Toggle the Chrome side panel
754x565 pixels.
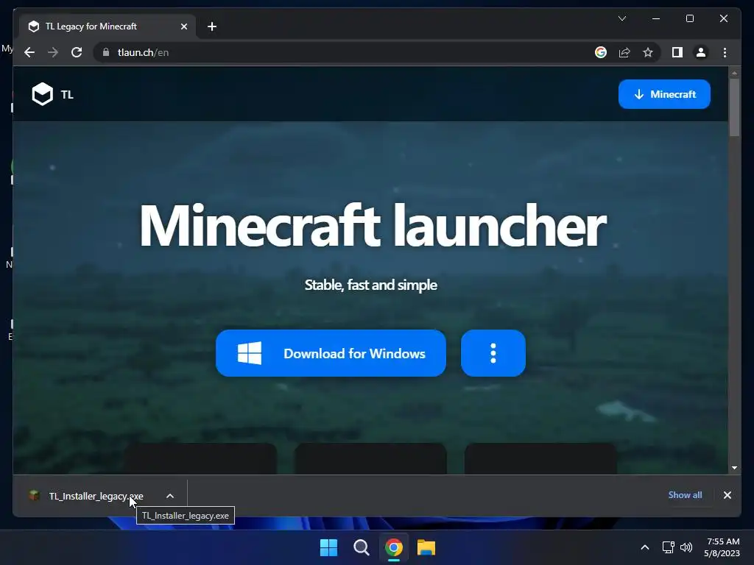tap(677, 52)
